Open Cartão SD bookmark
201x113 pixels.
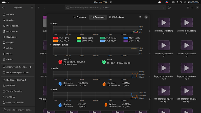click(17, 97)
